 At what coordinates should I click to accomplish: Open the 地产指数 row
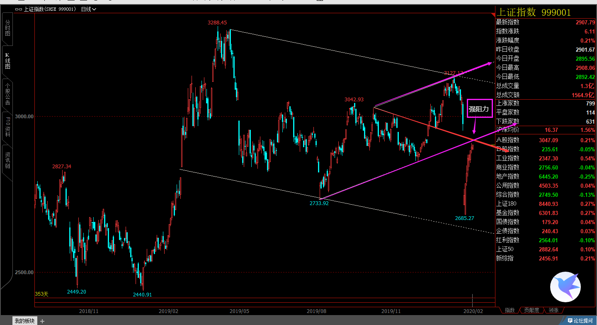546,176
